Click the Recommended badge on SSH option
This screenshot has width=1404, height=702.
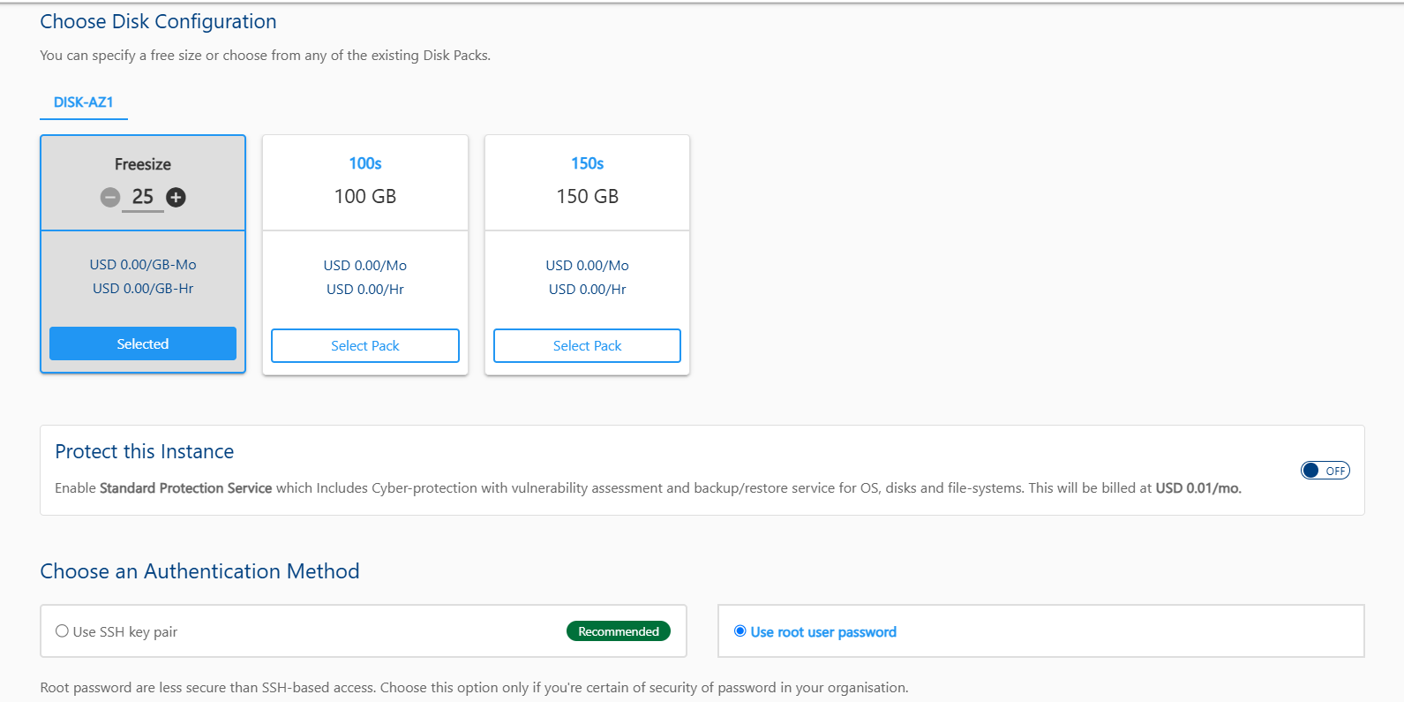point(619,631)
